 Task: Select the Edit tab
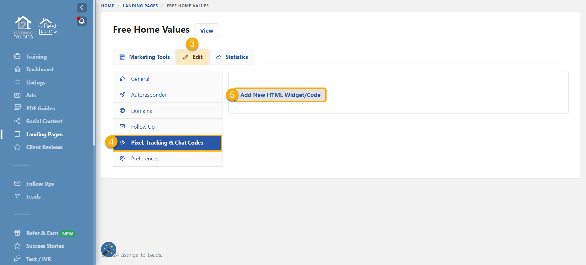(193, 57)
